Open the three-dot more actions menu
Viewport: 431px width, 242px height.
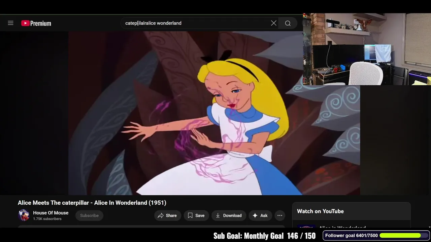pos(280,215)
